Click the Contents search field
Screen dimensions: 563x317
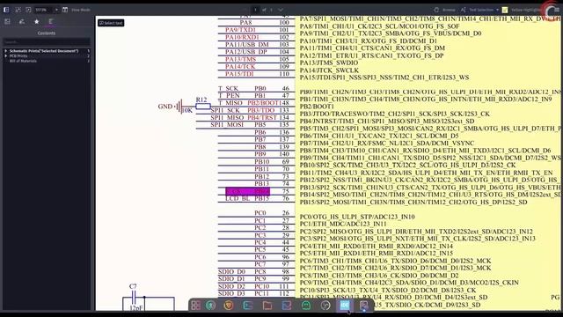point(47,42)
